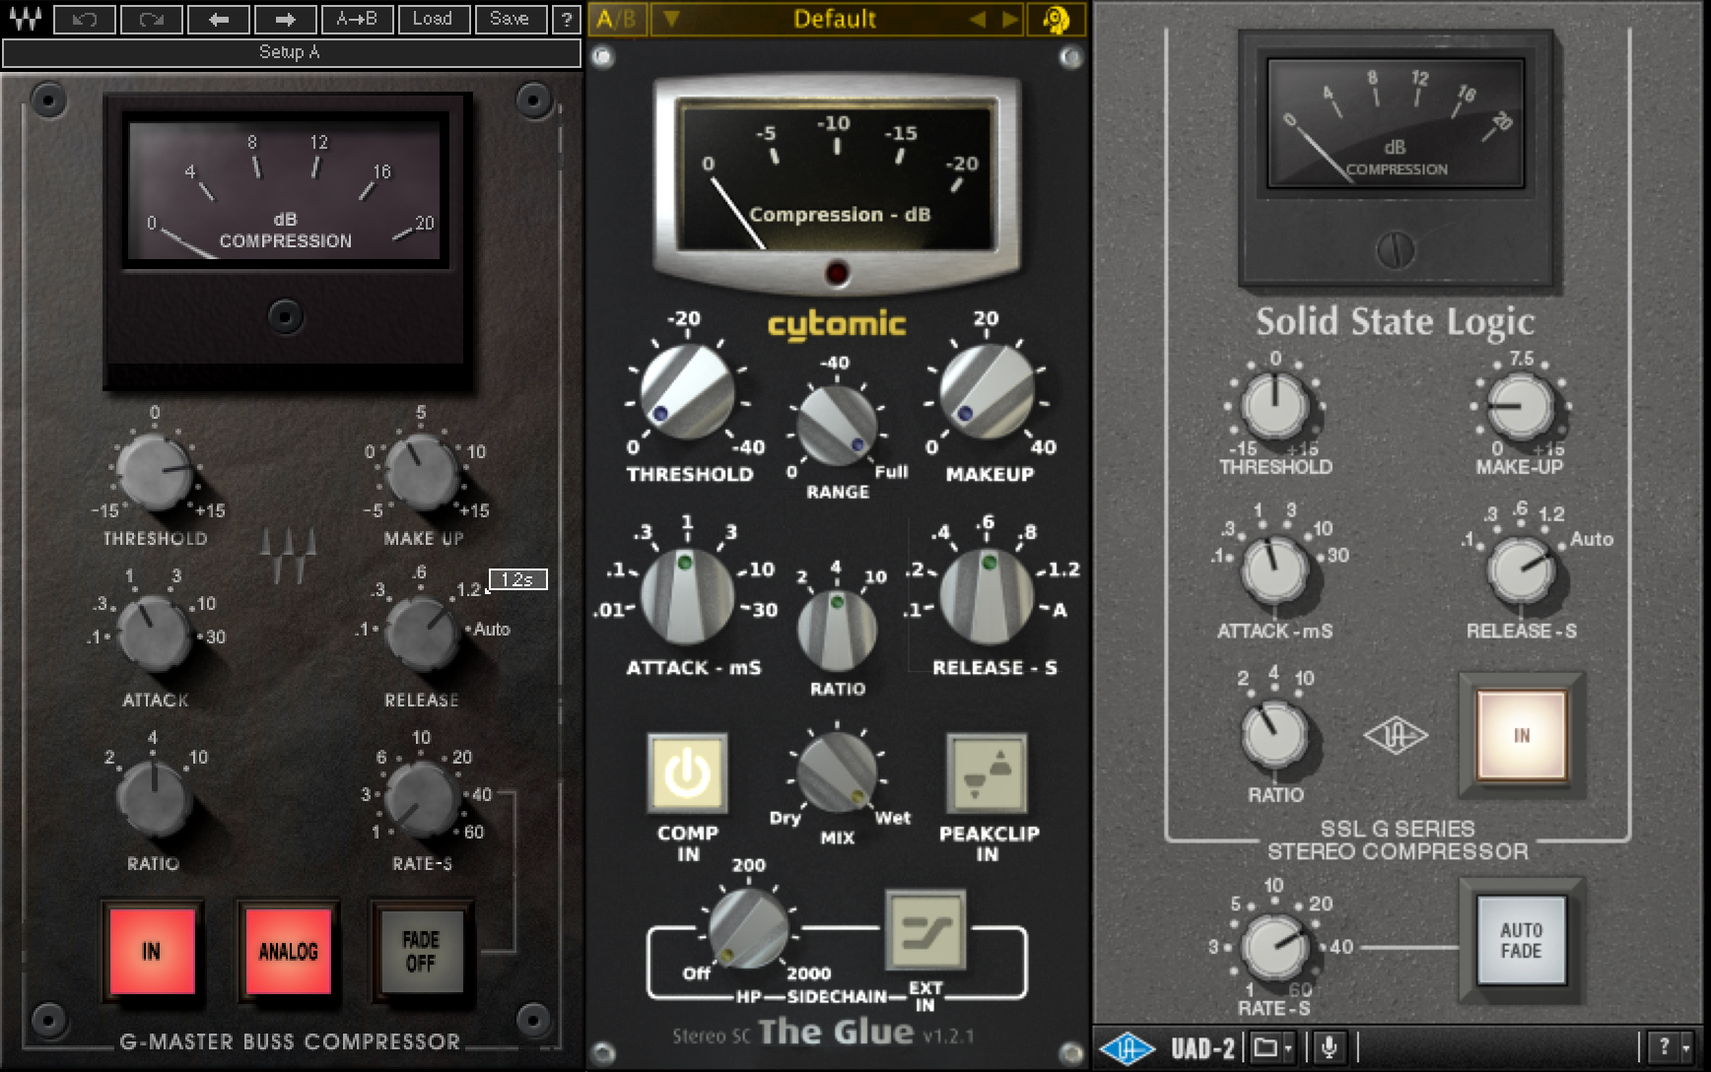
Task: Click the Waves THRESHOLD knob
Action: click(x=154, y=472)
